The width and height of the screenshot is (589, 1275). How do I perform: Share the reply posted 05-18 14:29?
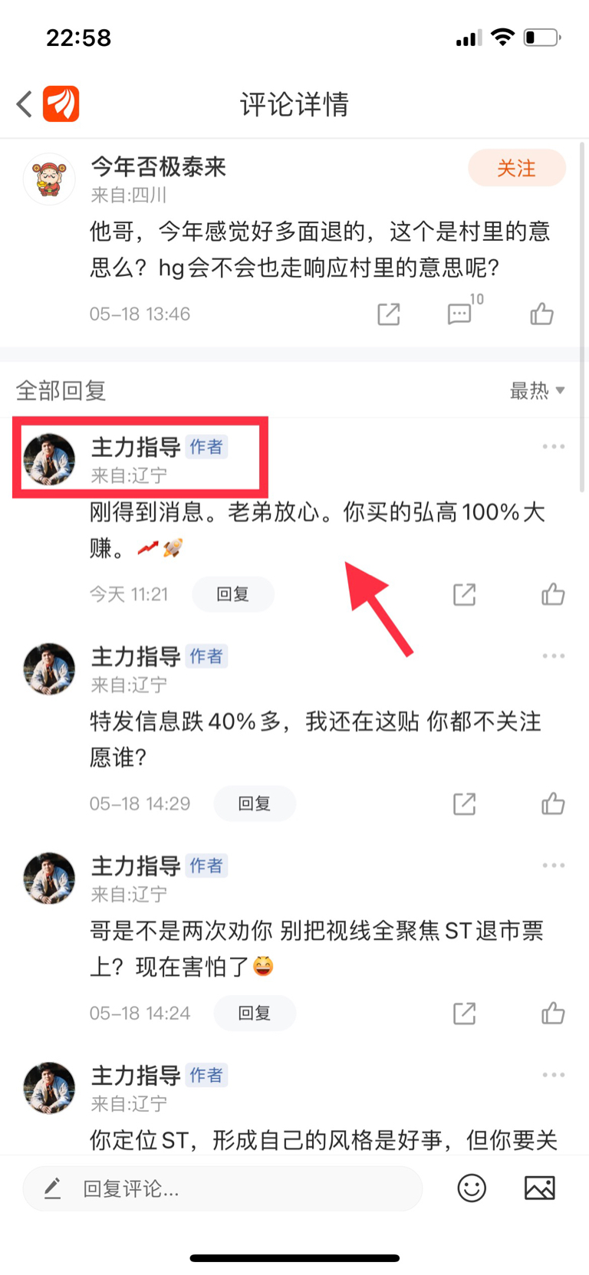tap(465, 803)
